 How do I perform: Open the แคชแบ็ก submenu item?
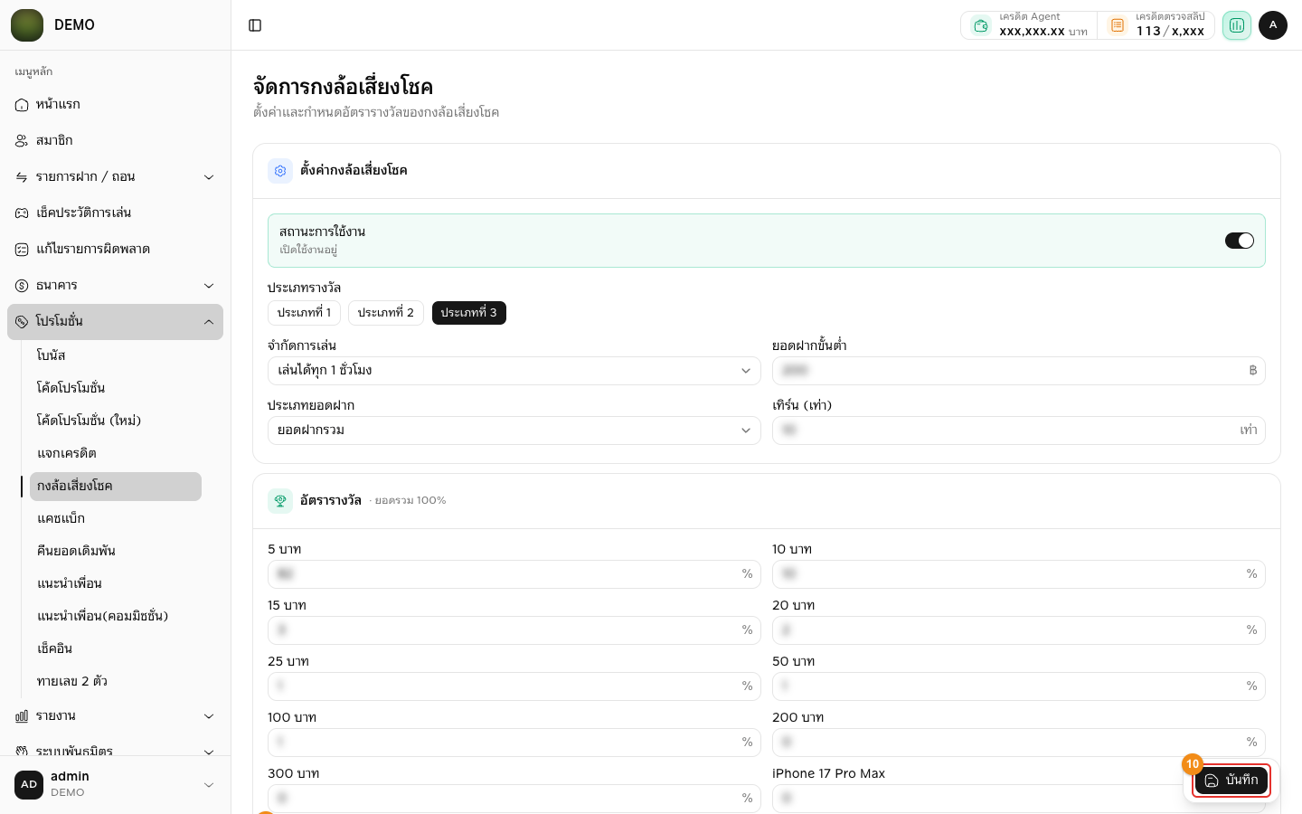coord(116,519)
